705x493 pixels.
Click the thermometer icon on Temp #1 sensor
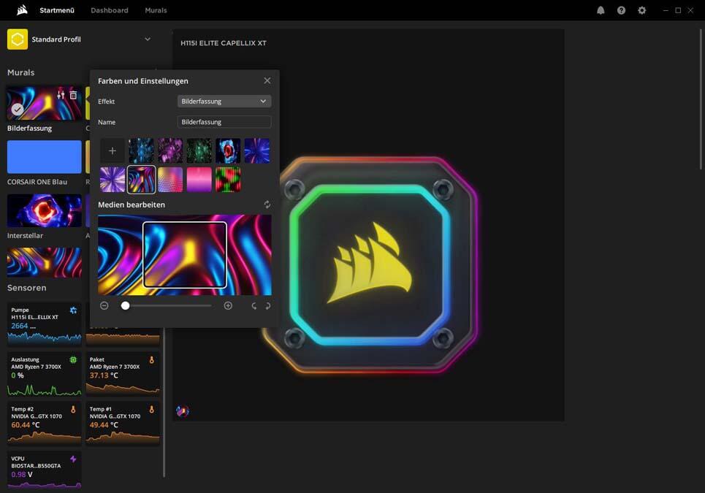coord(151,410)
